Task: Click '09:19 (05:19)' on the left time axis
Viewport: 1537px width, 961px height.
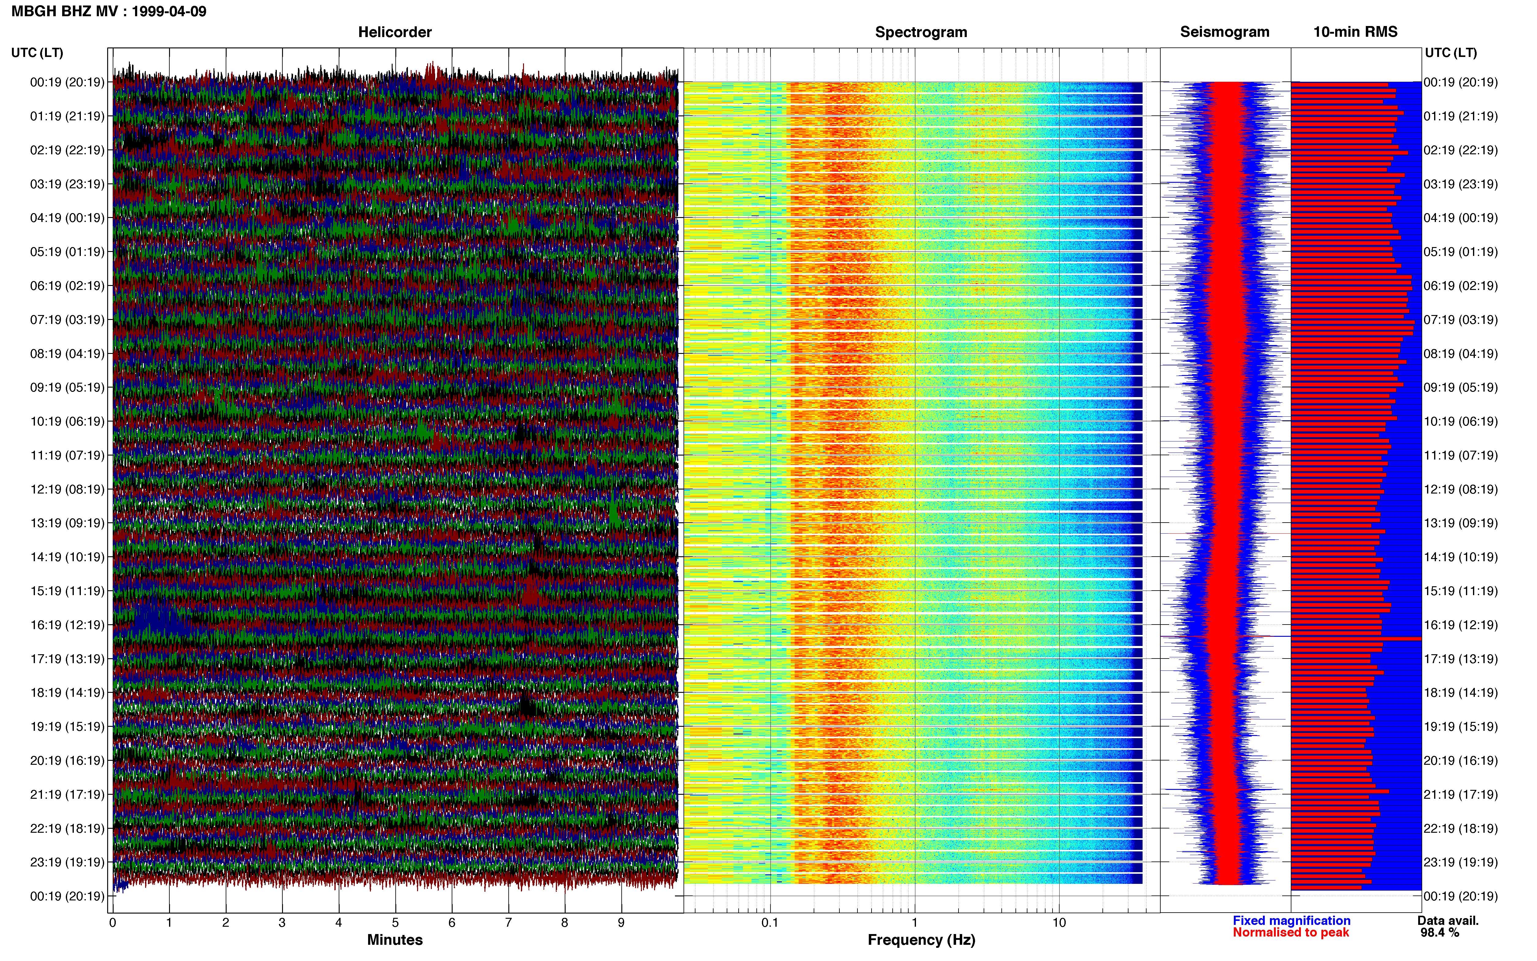Action: pos(67,388)
